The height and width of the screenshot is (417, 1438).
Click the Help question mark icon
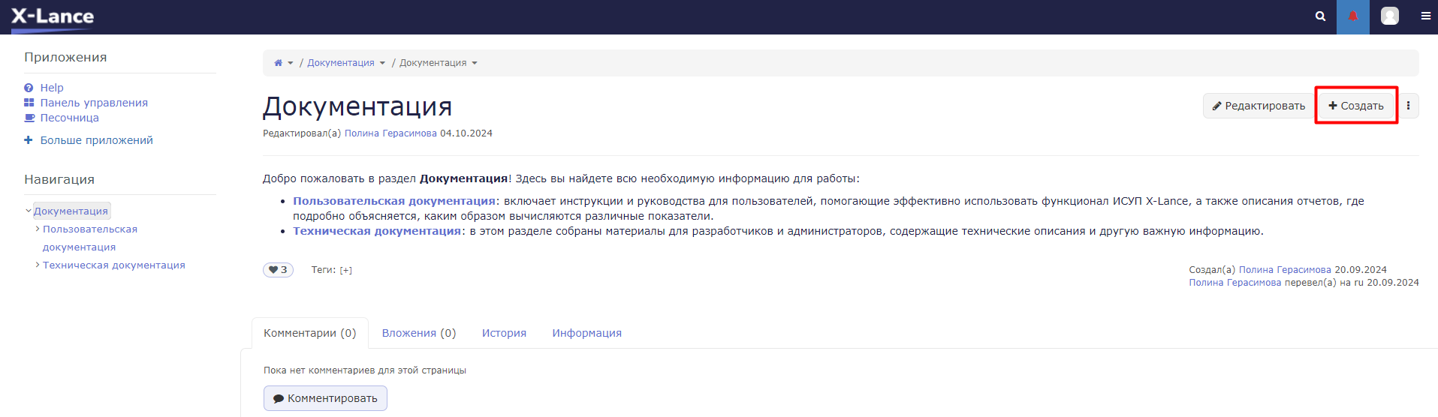tap(29, 88)
